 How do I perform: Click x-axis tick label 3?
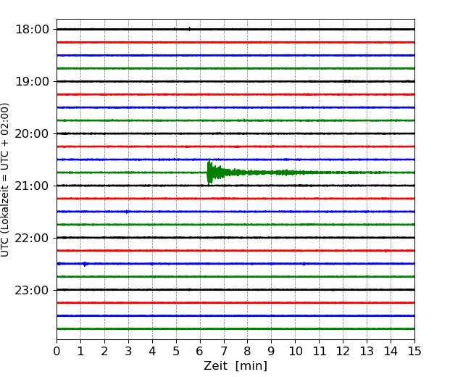pos(128,351)
